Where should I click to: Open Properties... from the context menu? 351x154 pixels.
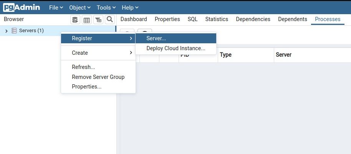click(86, 87)
